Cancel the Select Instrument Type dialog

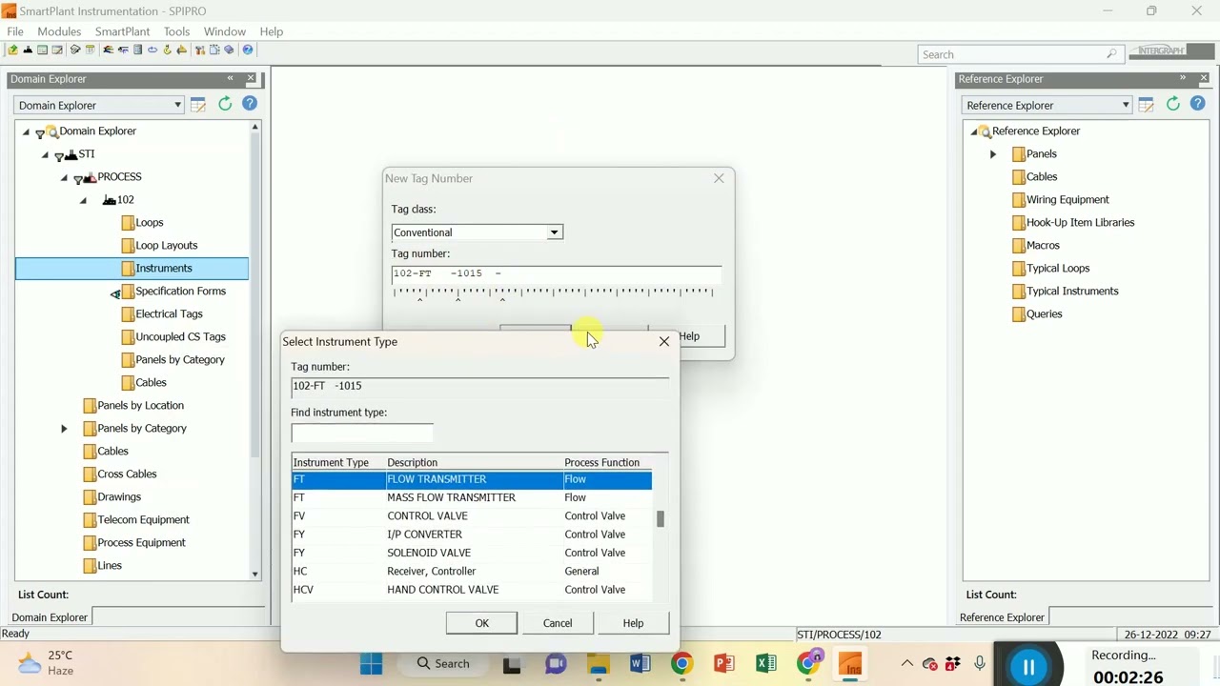558,623
